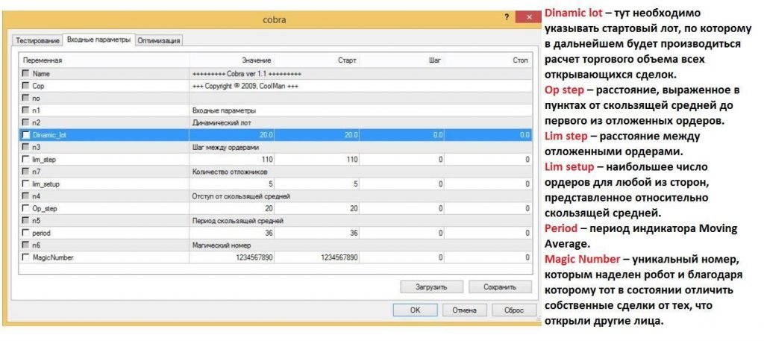764x341 pixels.
Task: Toggle the lim_setup checkbox
Action: click(26, 184)
